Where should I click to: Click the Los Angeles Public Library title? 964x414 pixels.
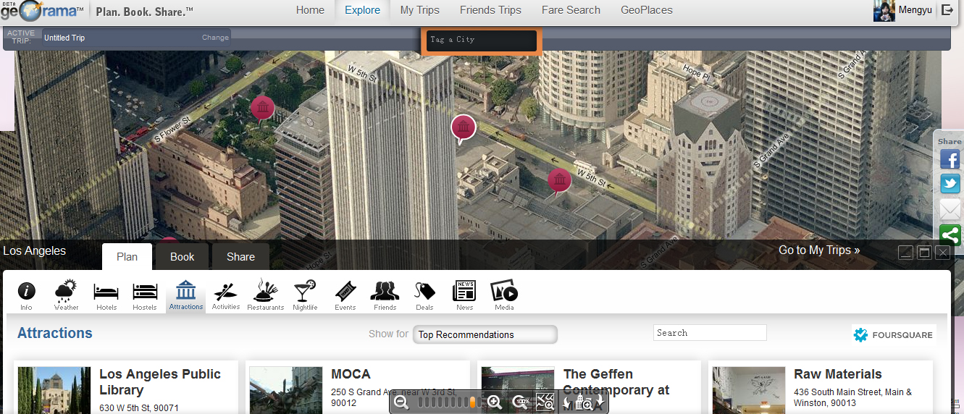pos(160,381)
